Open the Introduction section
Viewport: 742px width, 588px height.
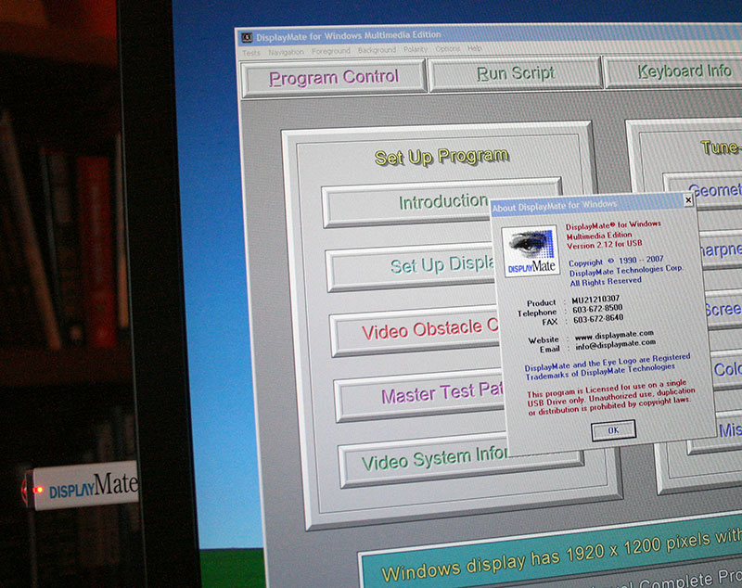click(407, 203)
